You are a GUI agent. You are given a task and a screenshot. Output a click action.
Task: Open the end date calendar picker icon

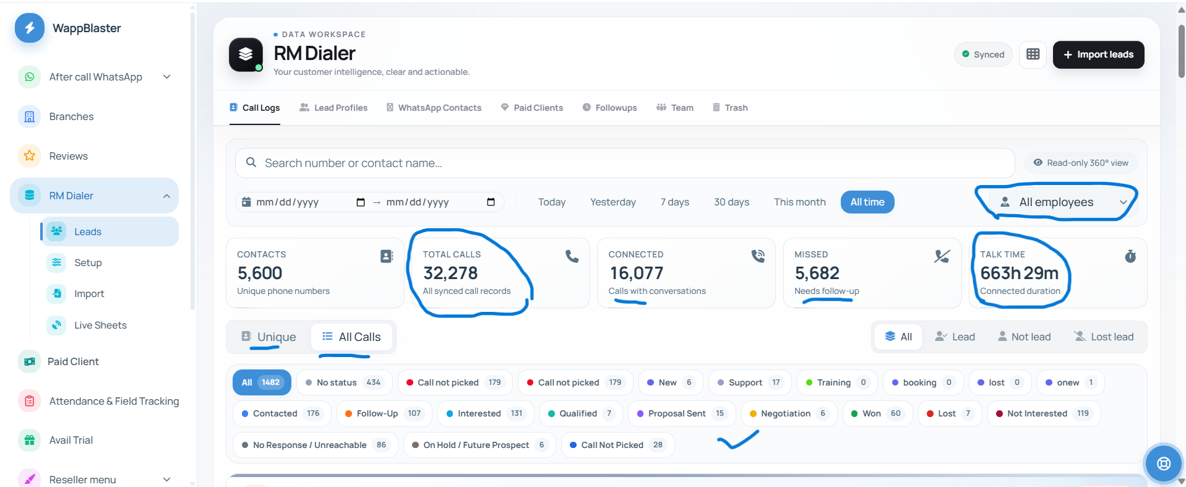tap(491, 202)
